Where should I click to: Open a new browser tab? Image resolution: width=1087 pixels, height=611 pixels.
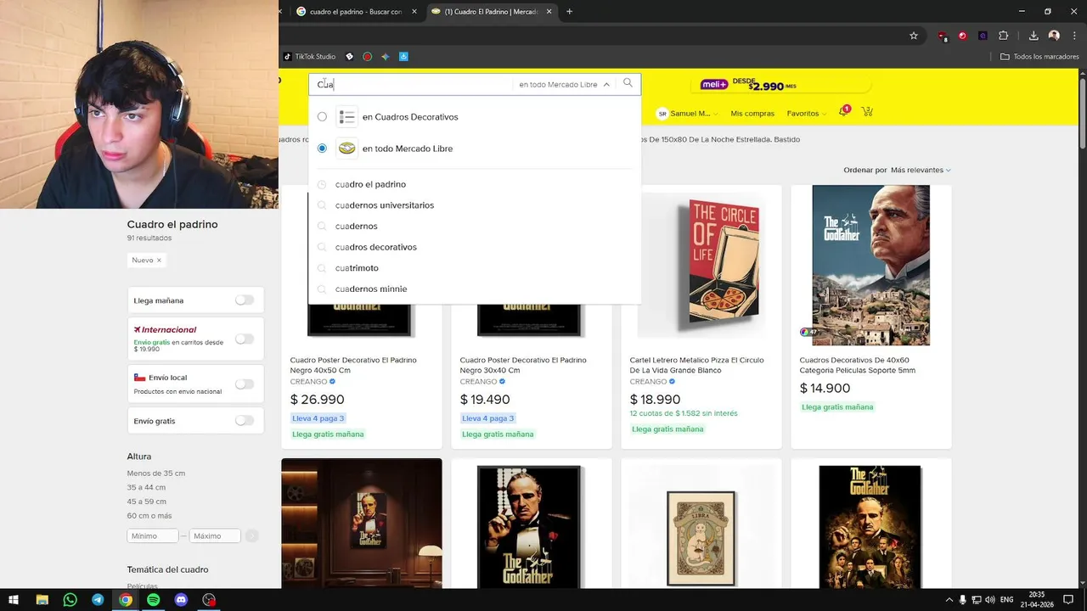569,12
